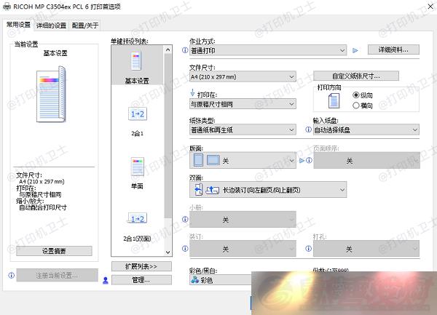Click the preset list scrollbar thumb

[x=168, y=136]
